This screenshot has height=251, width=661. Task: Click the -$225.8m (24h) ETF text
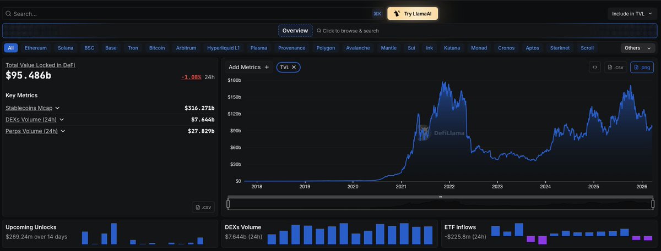click(465, 237)
